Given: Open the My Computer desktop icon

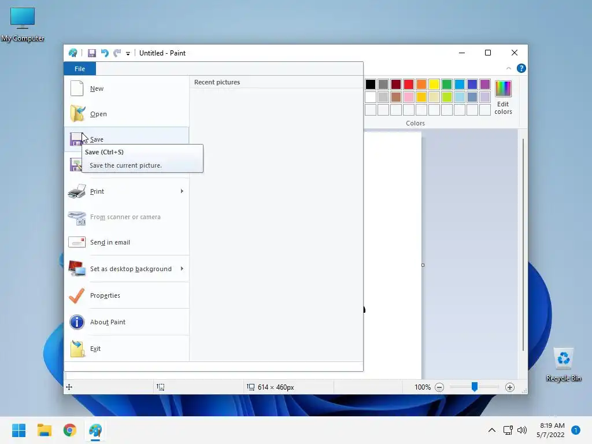Looking at the screenshot, I should click(23, 24).
